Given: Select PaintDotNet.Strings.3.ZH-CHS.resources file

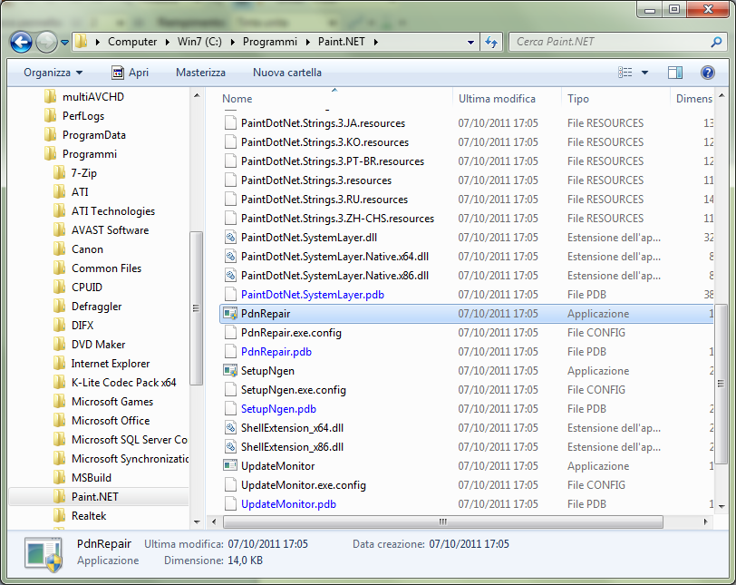Looking at the screenshot, I should pos(337,219).
